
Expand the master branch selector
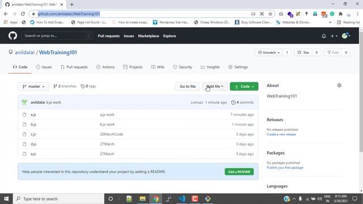33,87
